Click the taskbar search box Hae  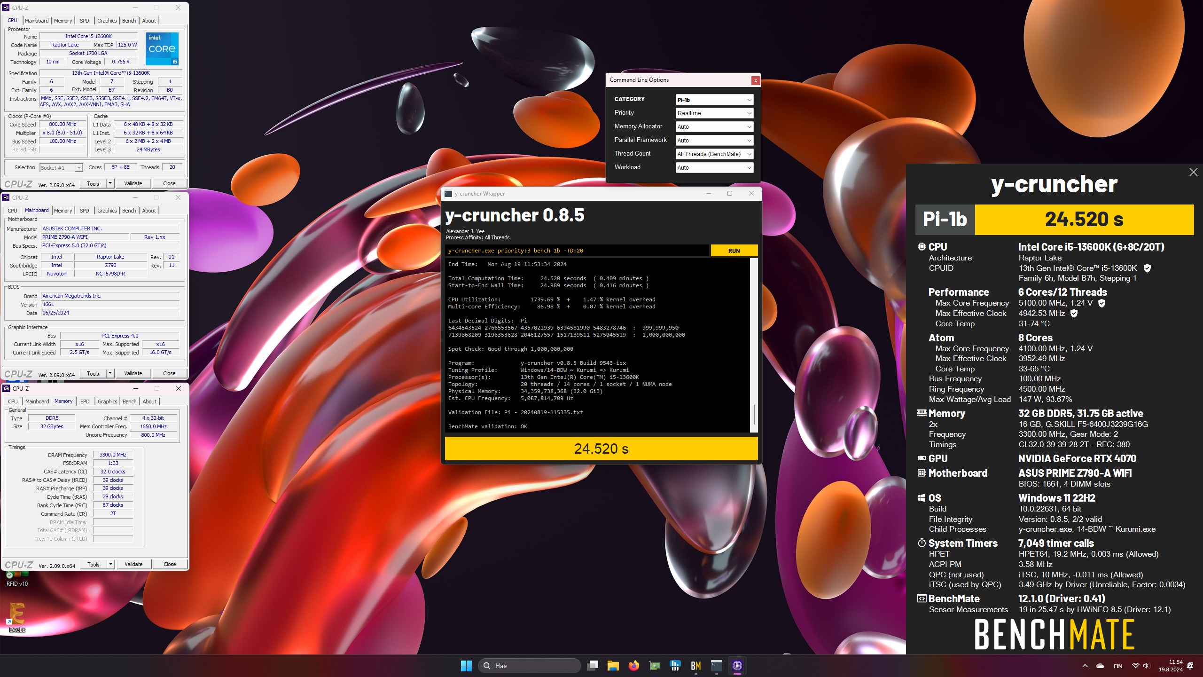(529, 666)
